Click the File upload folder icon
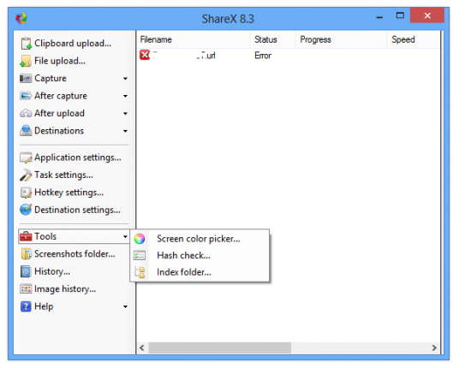 point(26,61)
